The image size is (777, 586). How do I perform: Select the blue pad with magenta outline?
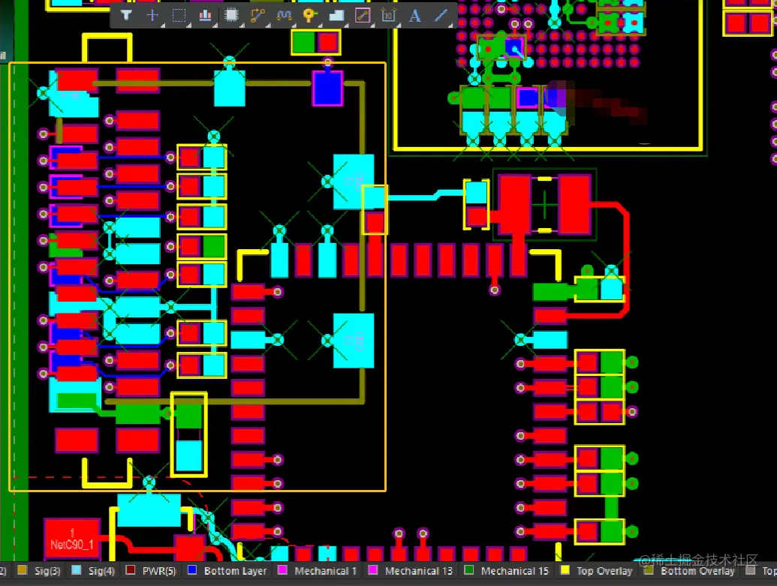point(327,89)
